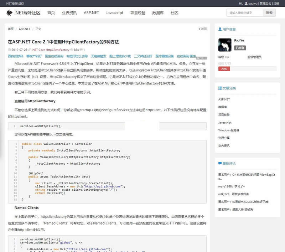Open the Javascript navigation menu item
The height and width of the screenshot is (252, 285).
[x=114, y=13]
